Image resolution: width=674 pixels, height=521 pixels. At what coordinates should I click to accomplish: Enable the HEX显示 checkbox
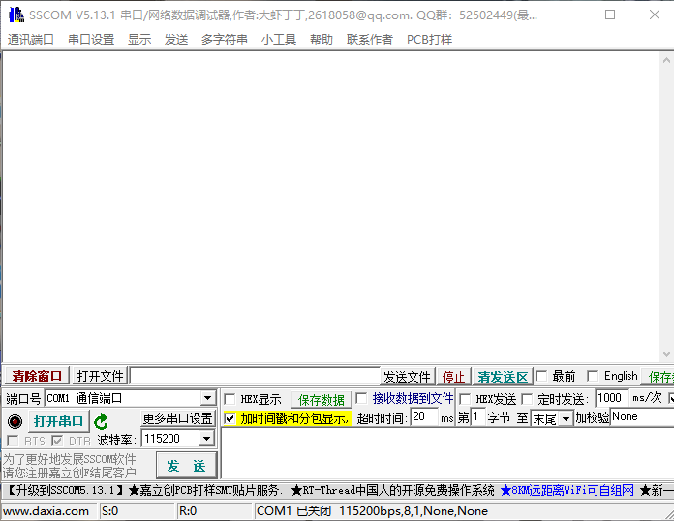point(230,399)
